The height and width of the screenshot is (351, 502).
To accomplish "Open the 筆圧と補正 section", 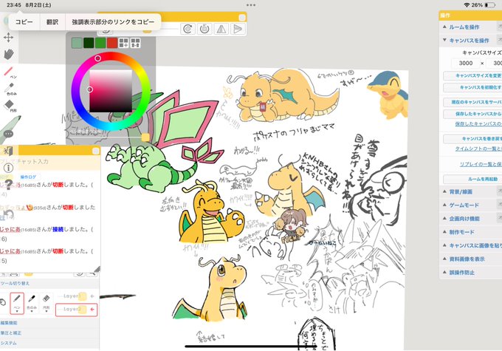I will 11,333.
